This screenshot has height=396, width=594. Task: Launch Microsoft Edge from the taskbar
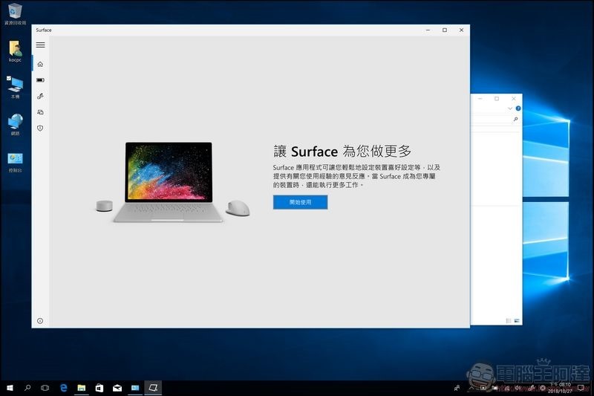point(64,388)
